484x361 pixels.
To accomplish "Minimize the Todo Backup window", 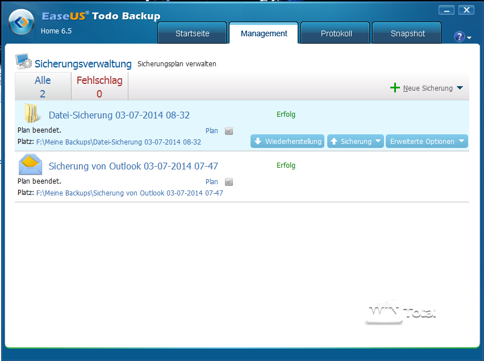I will (x=447, y=10).
